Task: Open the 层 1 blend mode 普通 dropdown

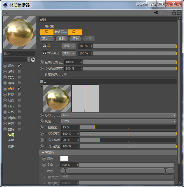Action: click(x=69, y=46)
